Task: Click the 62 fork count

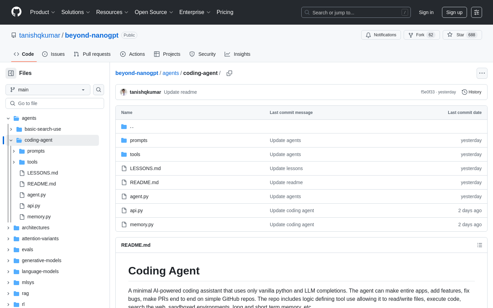Action: tap(431, 35)
